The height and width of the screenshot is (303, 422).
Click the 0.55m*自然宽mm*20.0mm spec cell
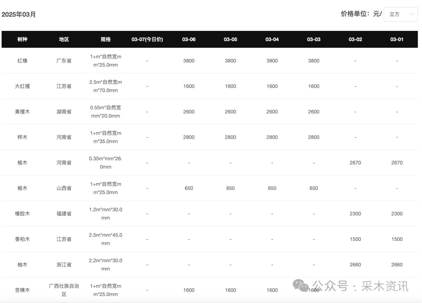[x=105, y=111]
